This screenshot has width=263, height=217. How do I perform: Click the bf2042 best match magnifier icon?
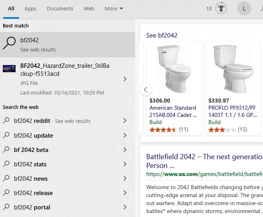[9, 43]
